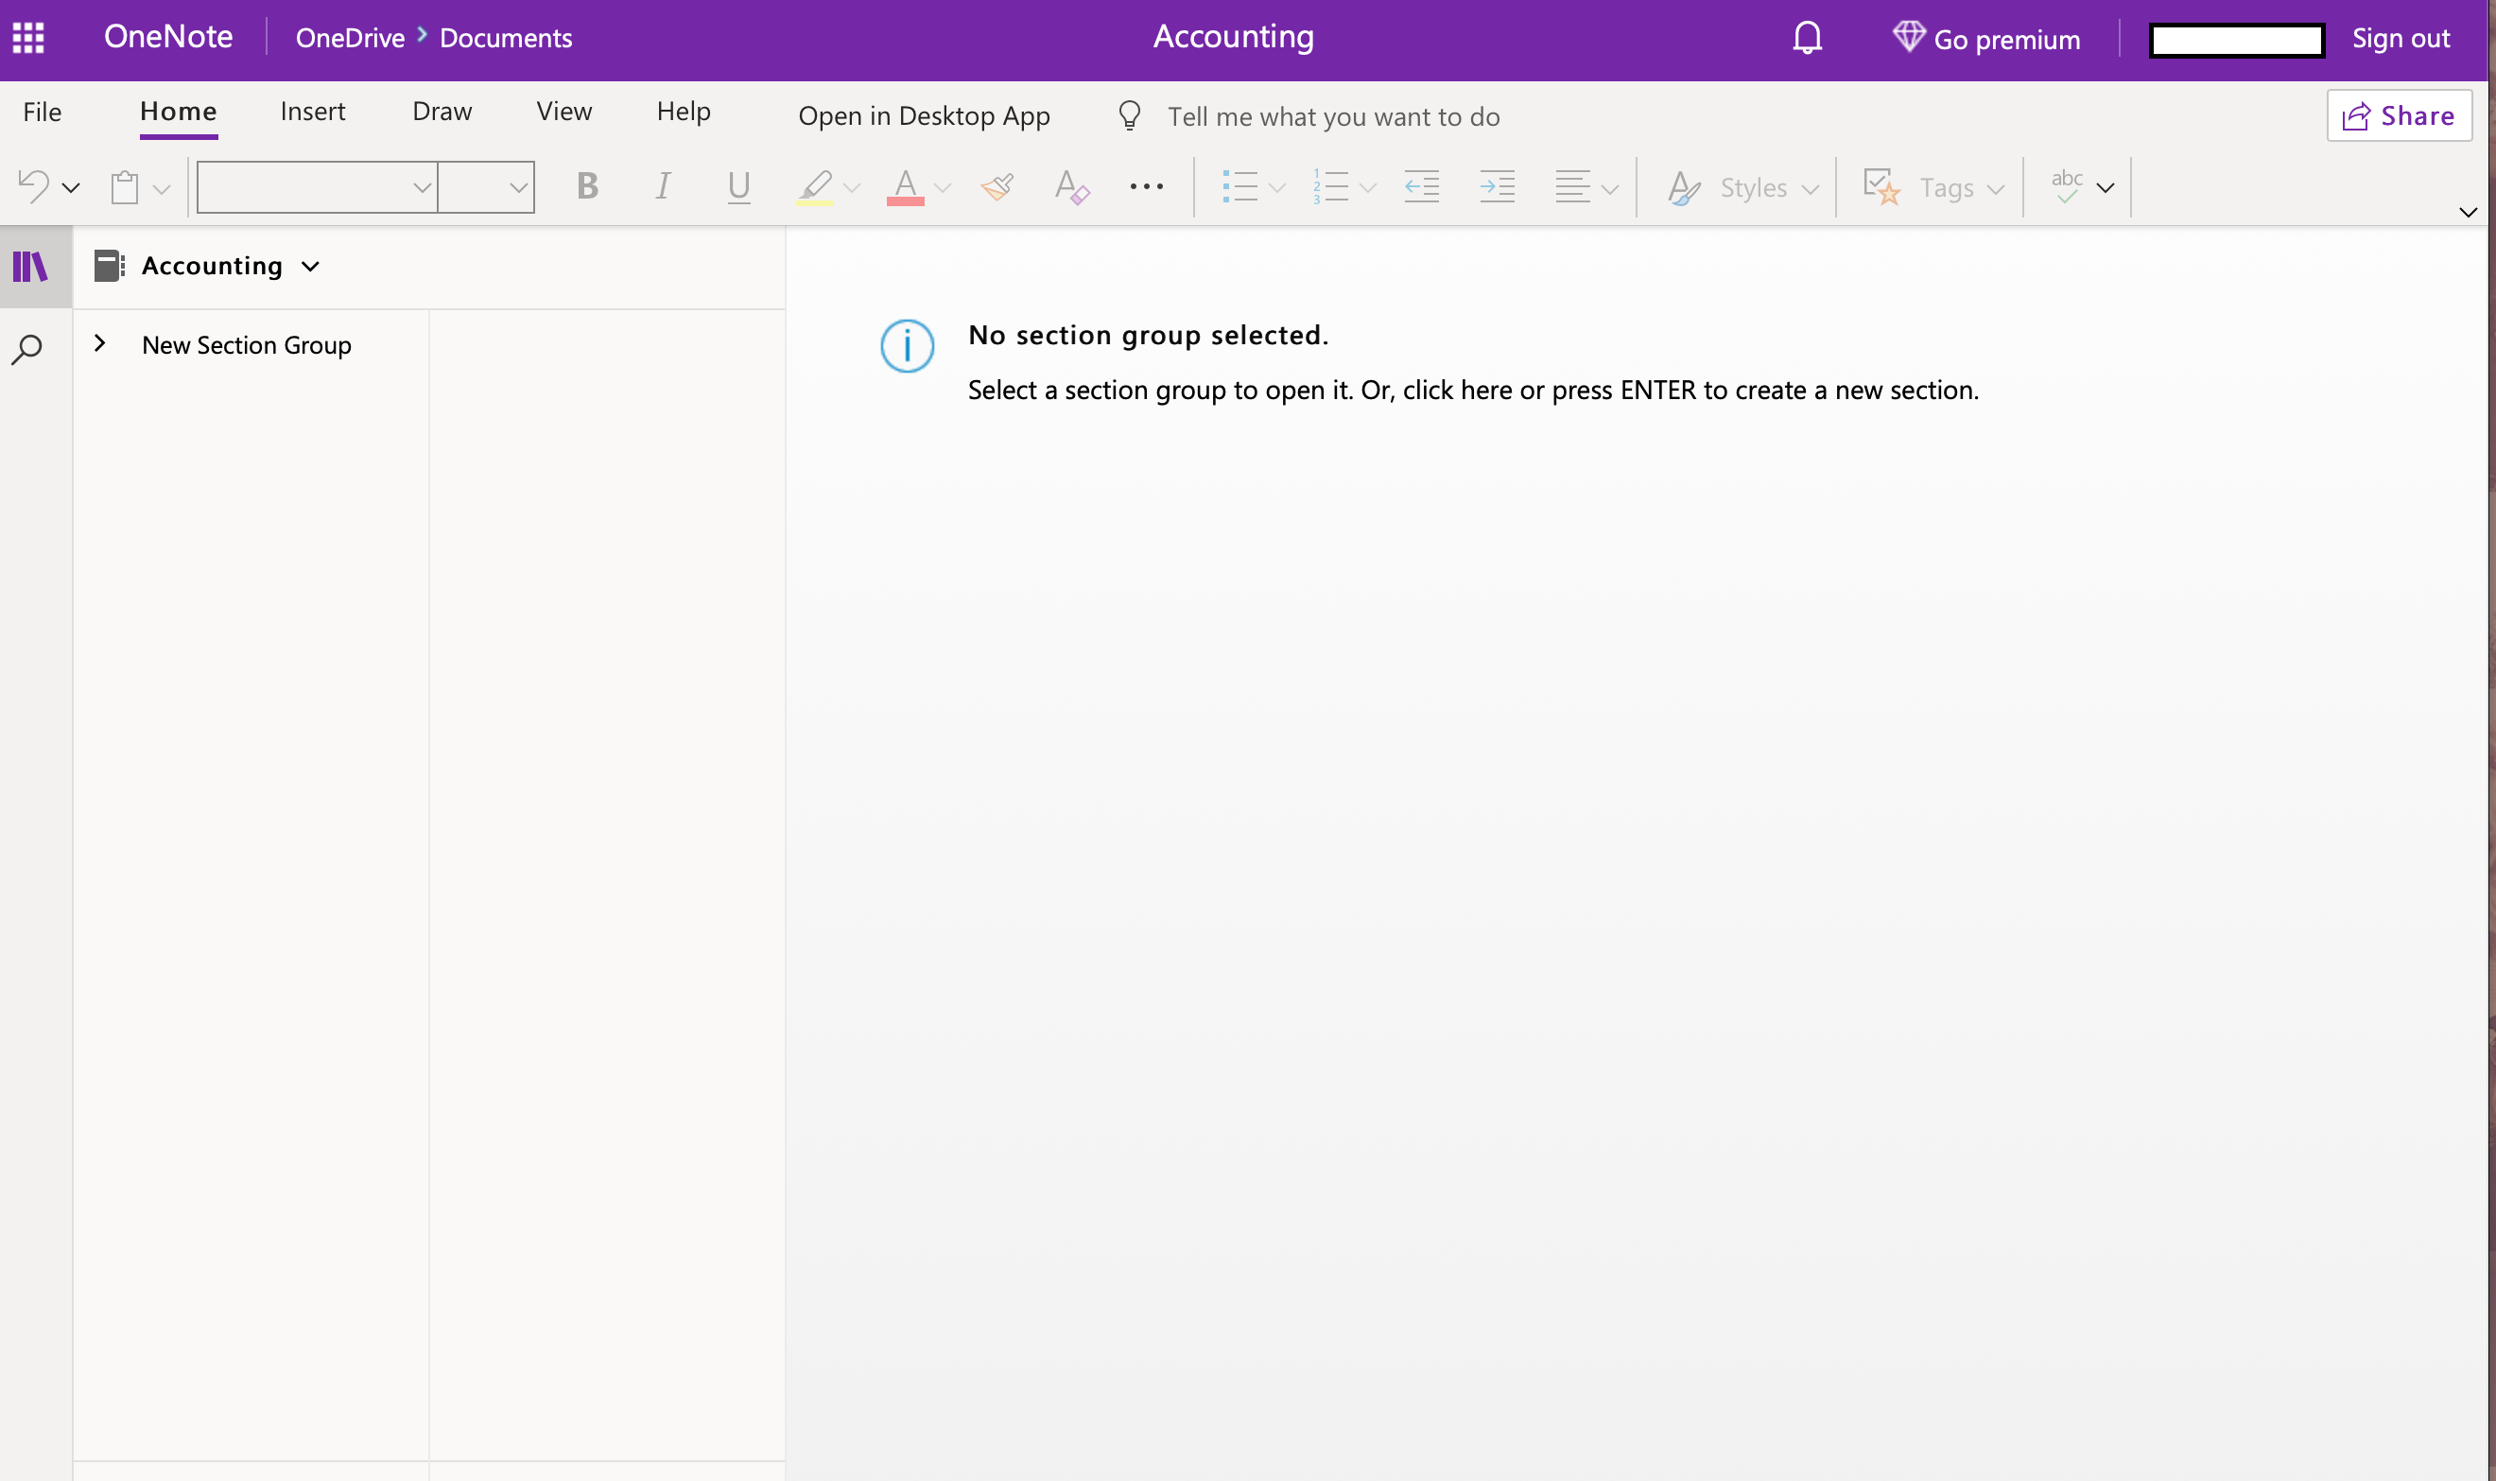Toggle underline formatting

pyautogui.click(x=738, y=186)
